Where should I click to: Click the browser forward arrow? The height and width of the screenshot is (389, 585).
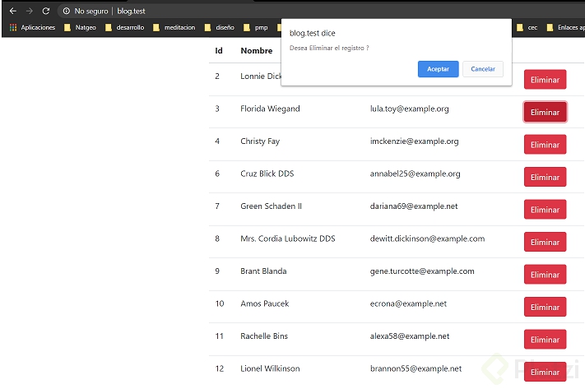point(29,11)
